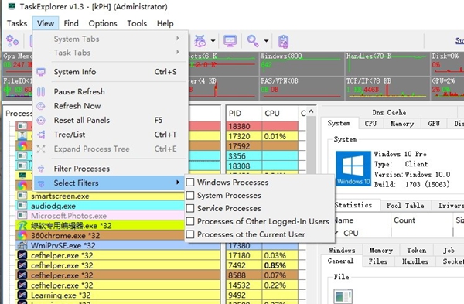Open the system monitor toolbar icon
Image resolution: width=464 pixels, height=304 pixels.
pyautogui.click(x=230, y=41)
